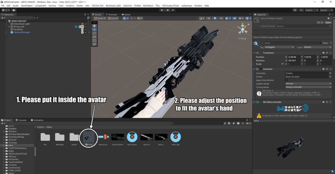Pick Animator Controller object selector
The height and width of the screenshot is (174, 335).
pos(330,73)
